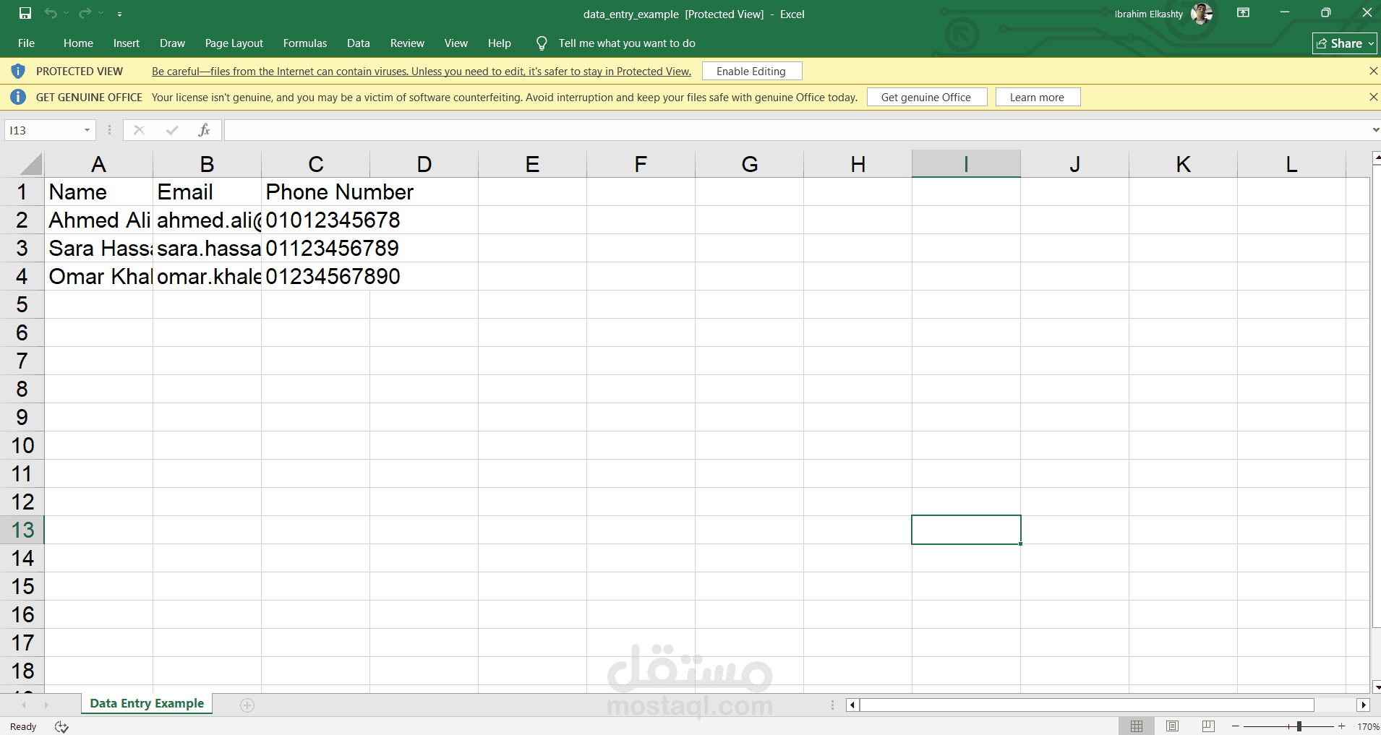Click the Tell me lightbulb icon
The image size is (1381, 735).
pos(542,43)
